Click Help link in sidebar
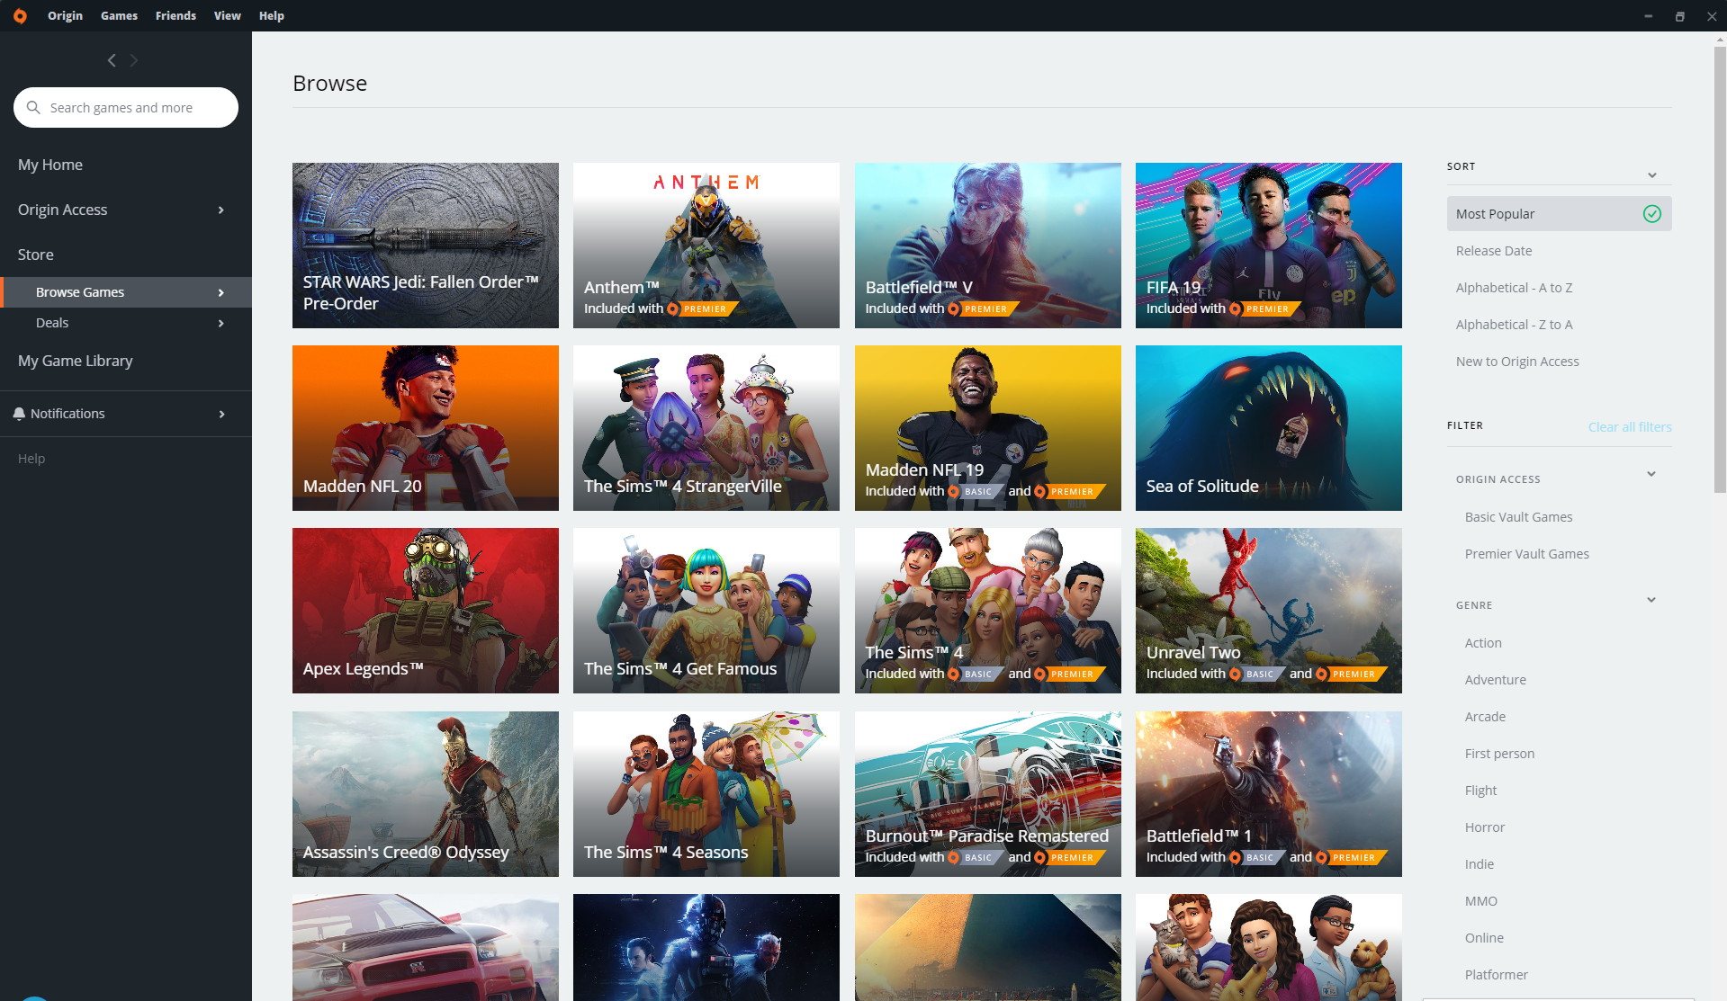Viewport: 1727px width, 1001px height. click(x=31, y=459)
